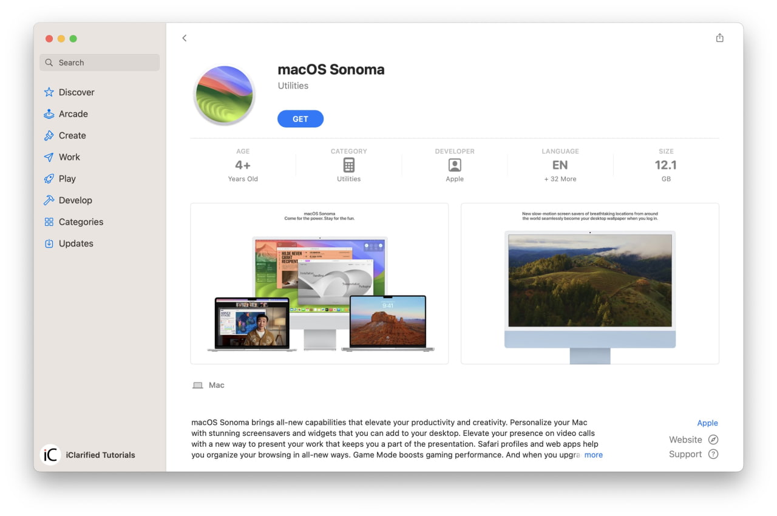Open the Apple developer link
The width and height of the screenshot is (777, 516).
click(707, 423)
